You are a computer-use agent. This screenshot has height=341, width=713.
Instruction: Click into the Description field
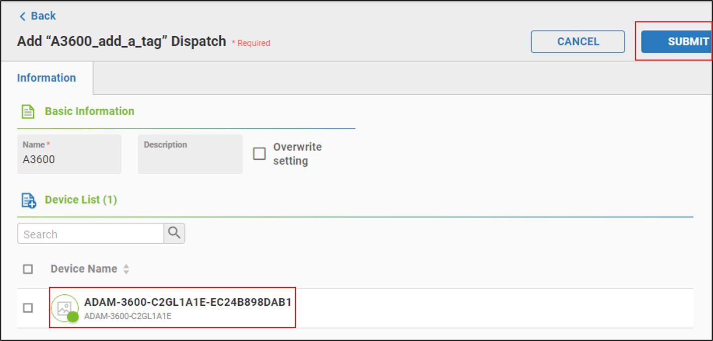[x=190, y=159]
